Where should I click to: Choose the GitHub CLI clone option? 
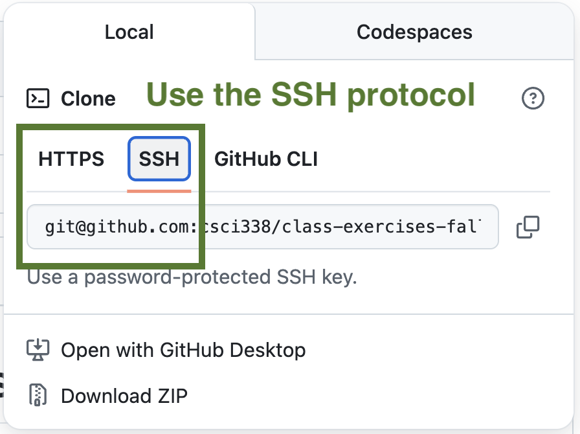(266, 159)
